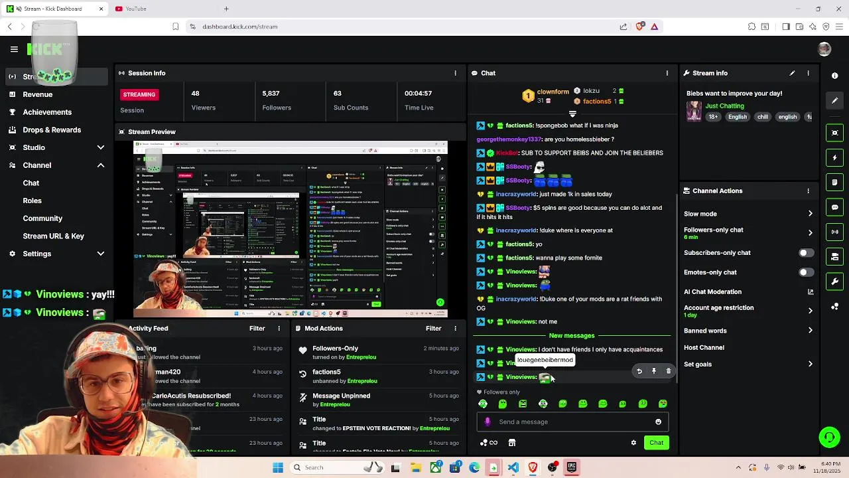Open Mod Actions panel three-dot menu
The width and height of the screenshot is (849, 478).
pos(455,328)
